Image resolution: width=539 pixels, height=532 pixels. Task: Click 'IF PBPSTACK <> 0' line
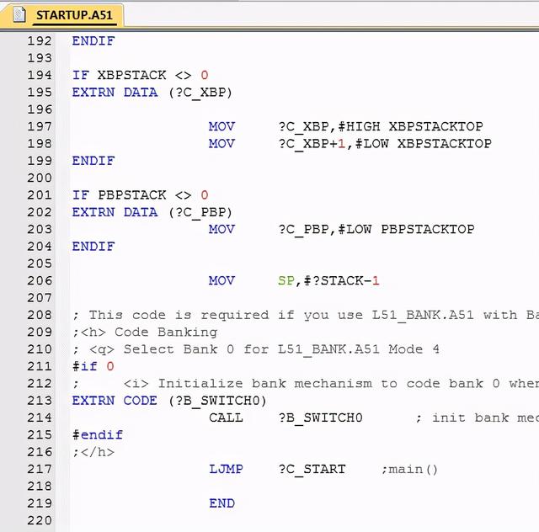coord(141,195)
